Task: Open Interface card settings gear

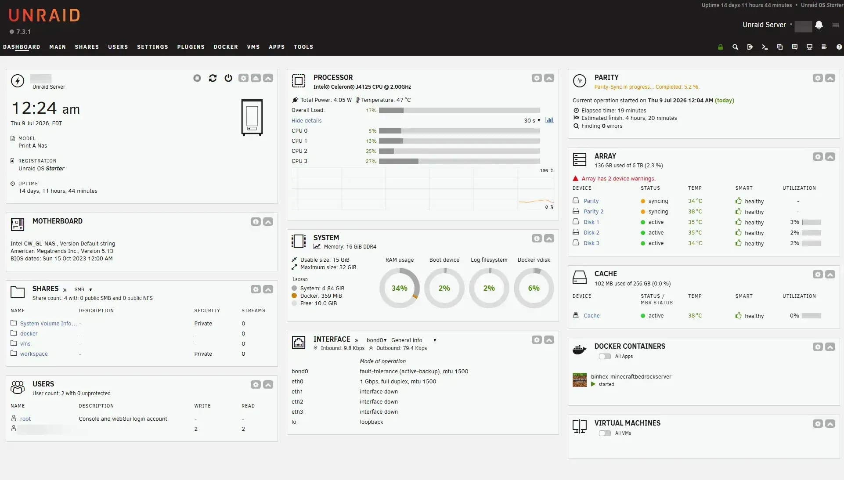Action: click(537, 340)
